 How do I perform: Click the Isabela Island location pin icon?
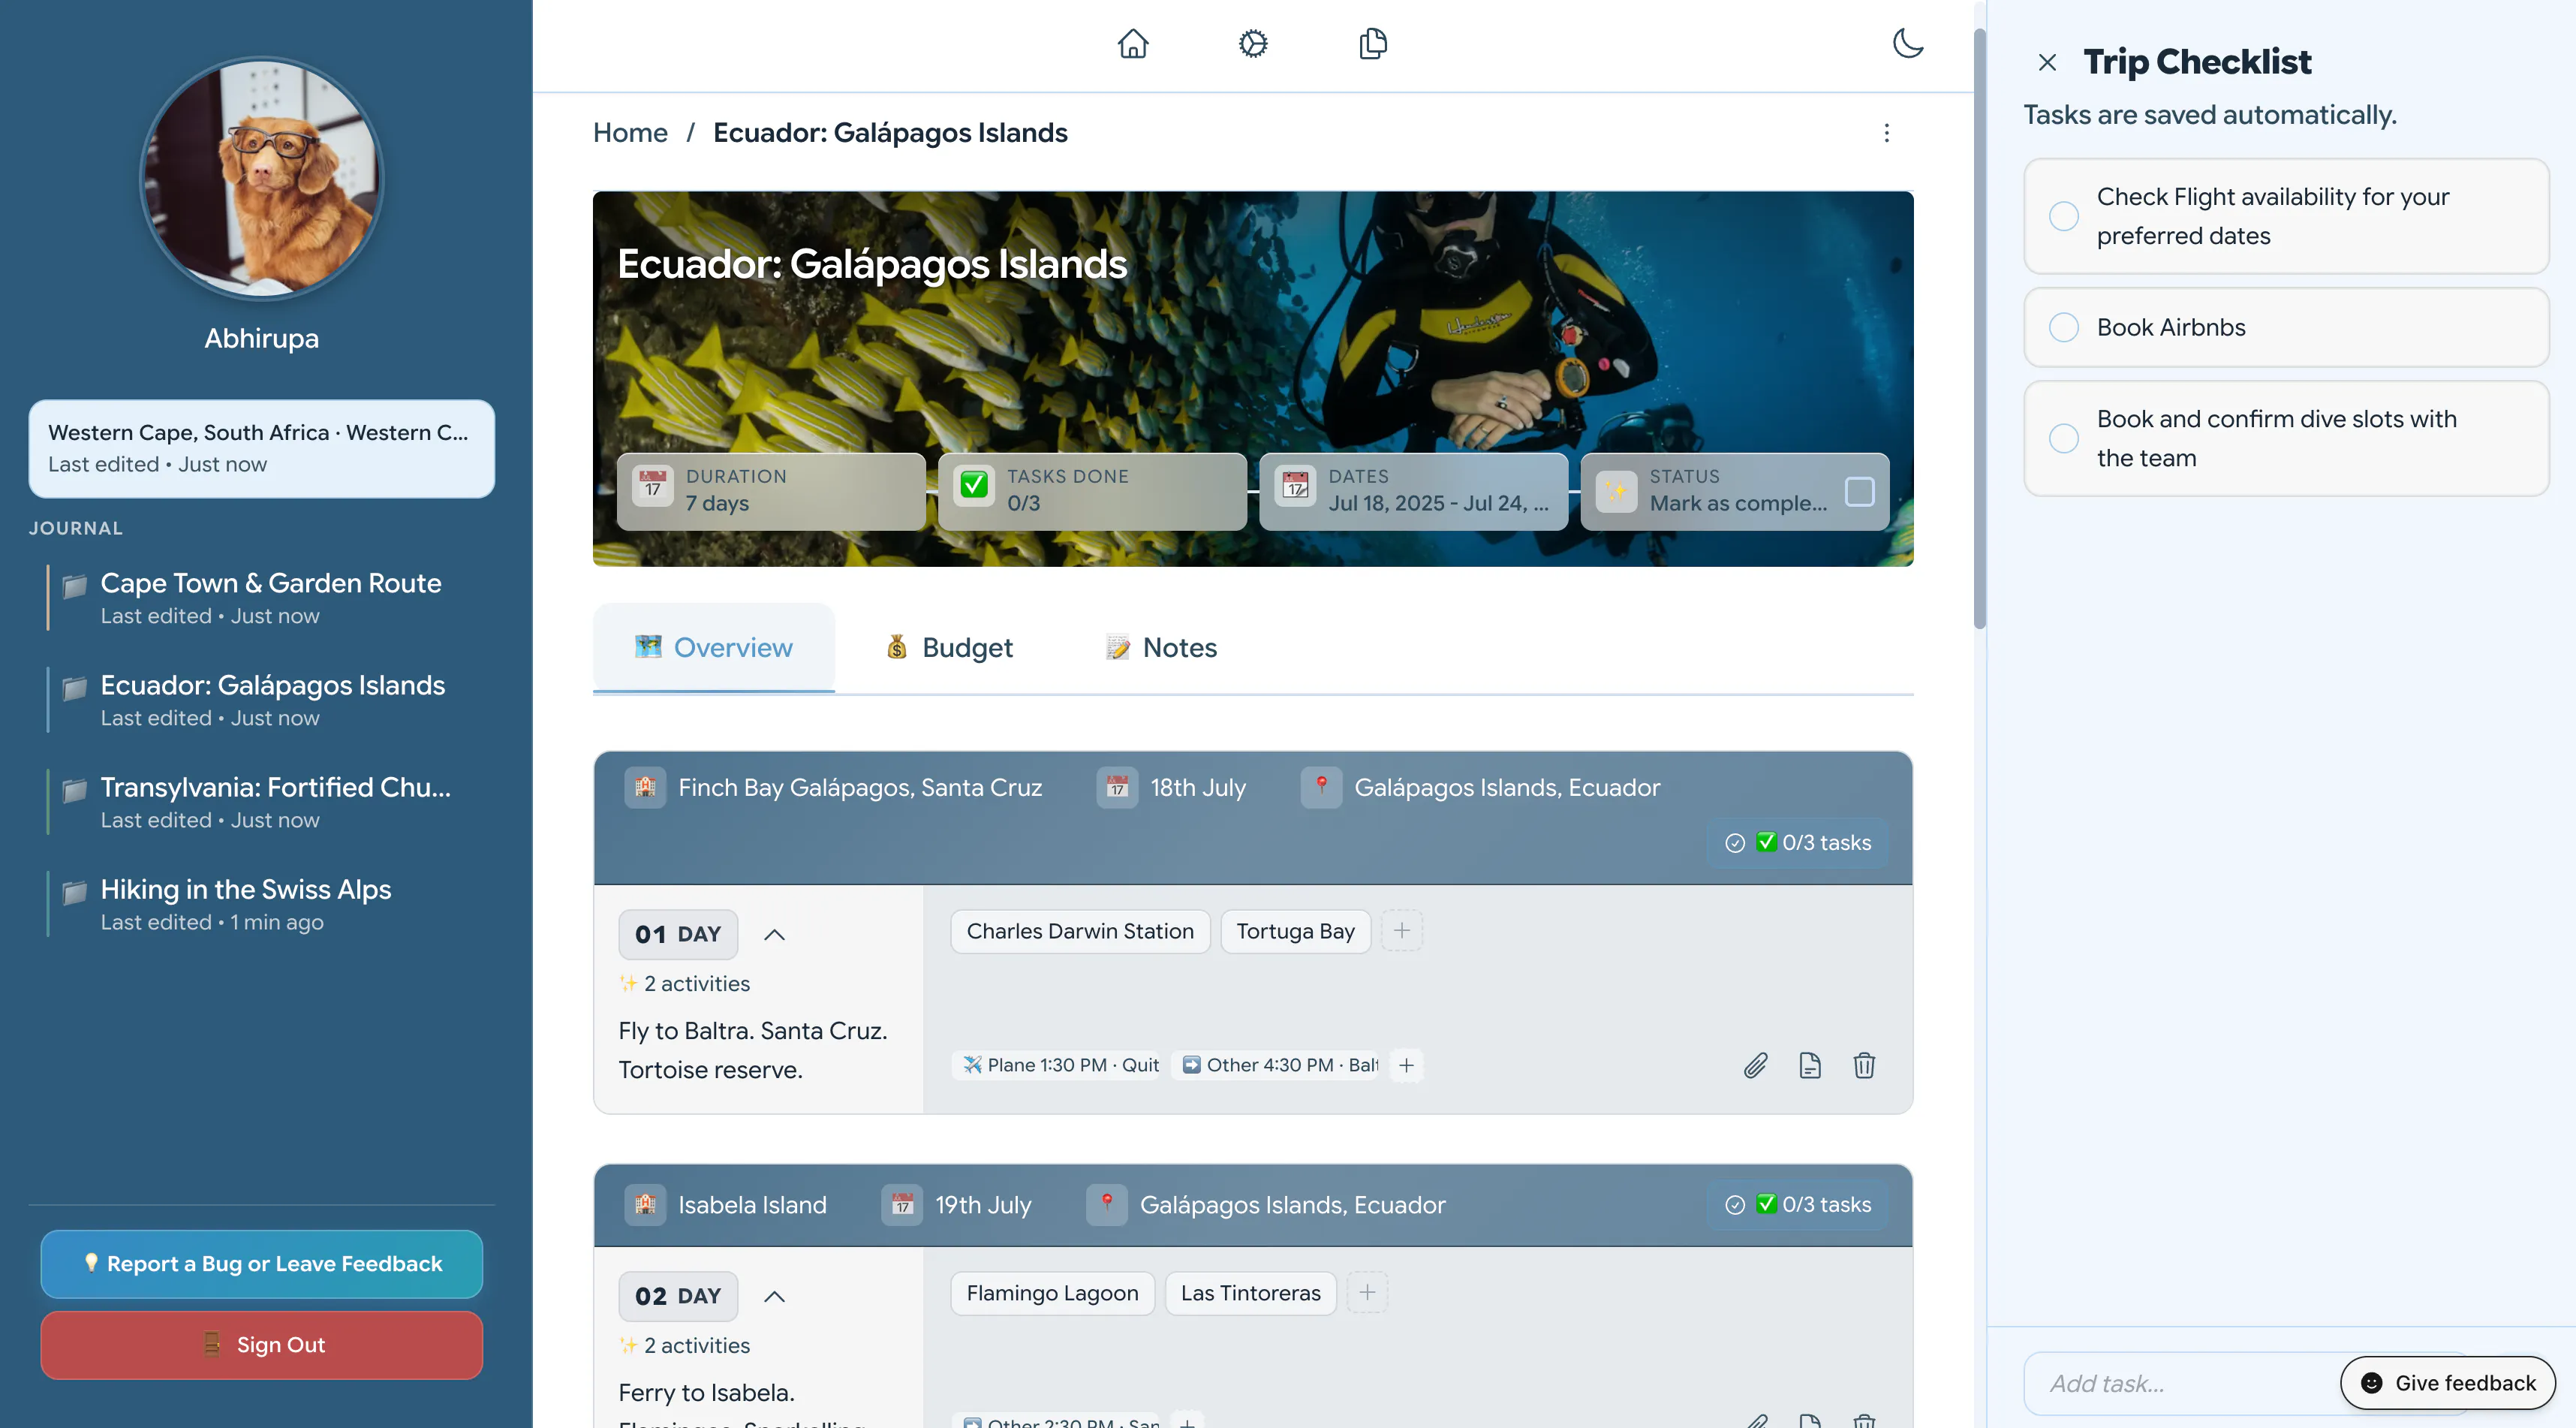pyautogui.click(x=1107, y=1205)
